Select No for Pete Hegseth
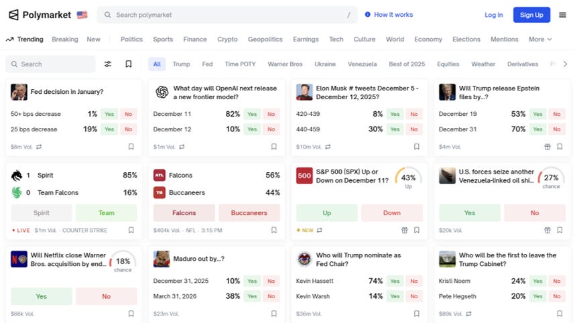 pyautogui.click(x=557, y=296)
